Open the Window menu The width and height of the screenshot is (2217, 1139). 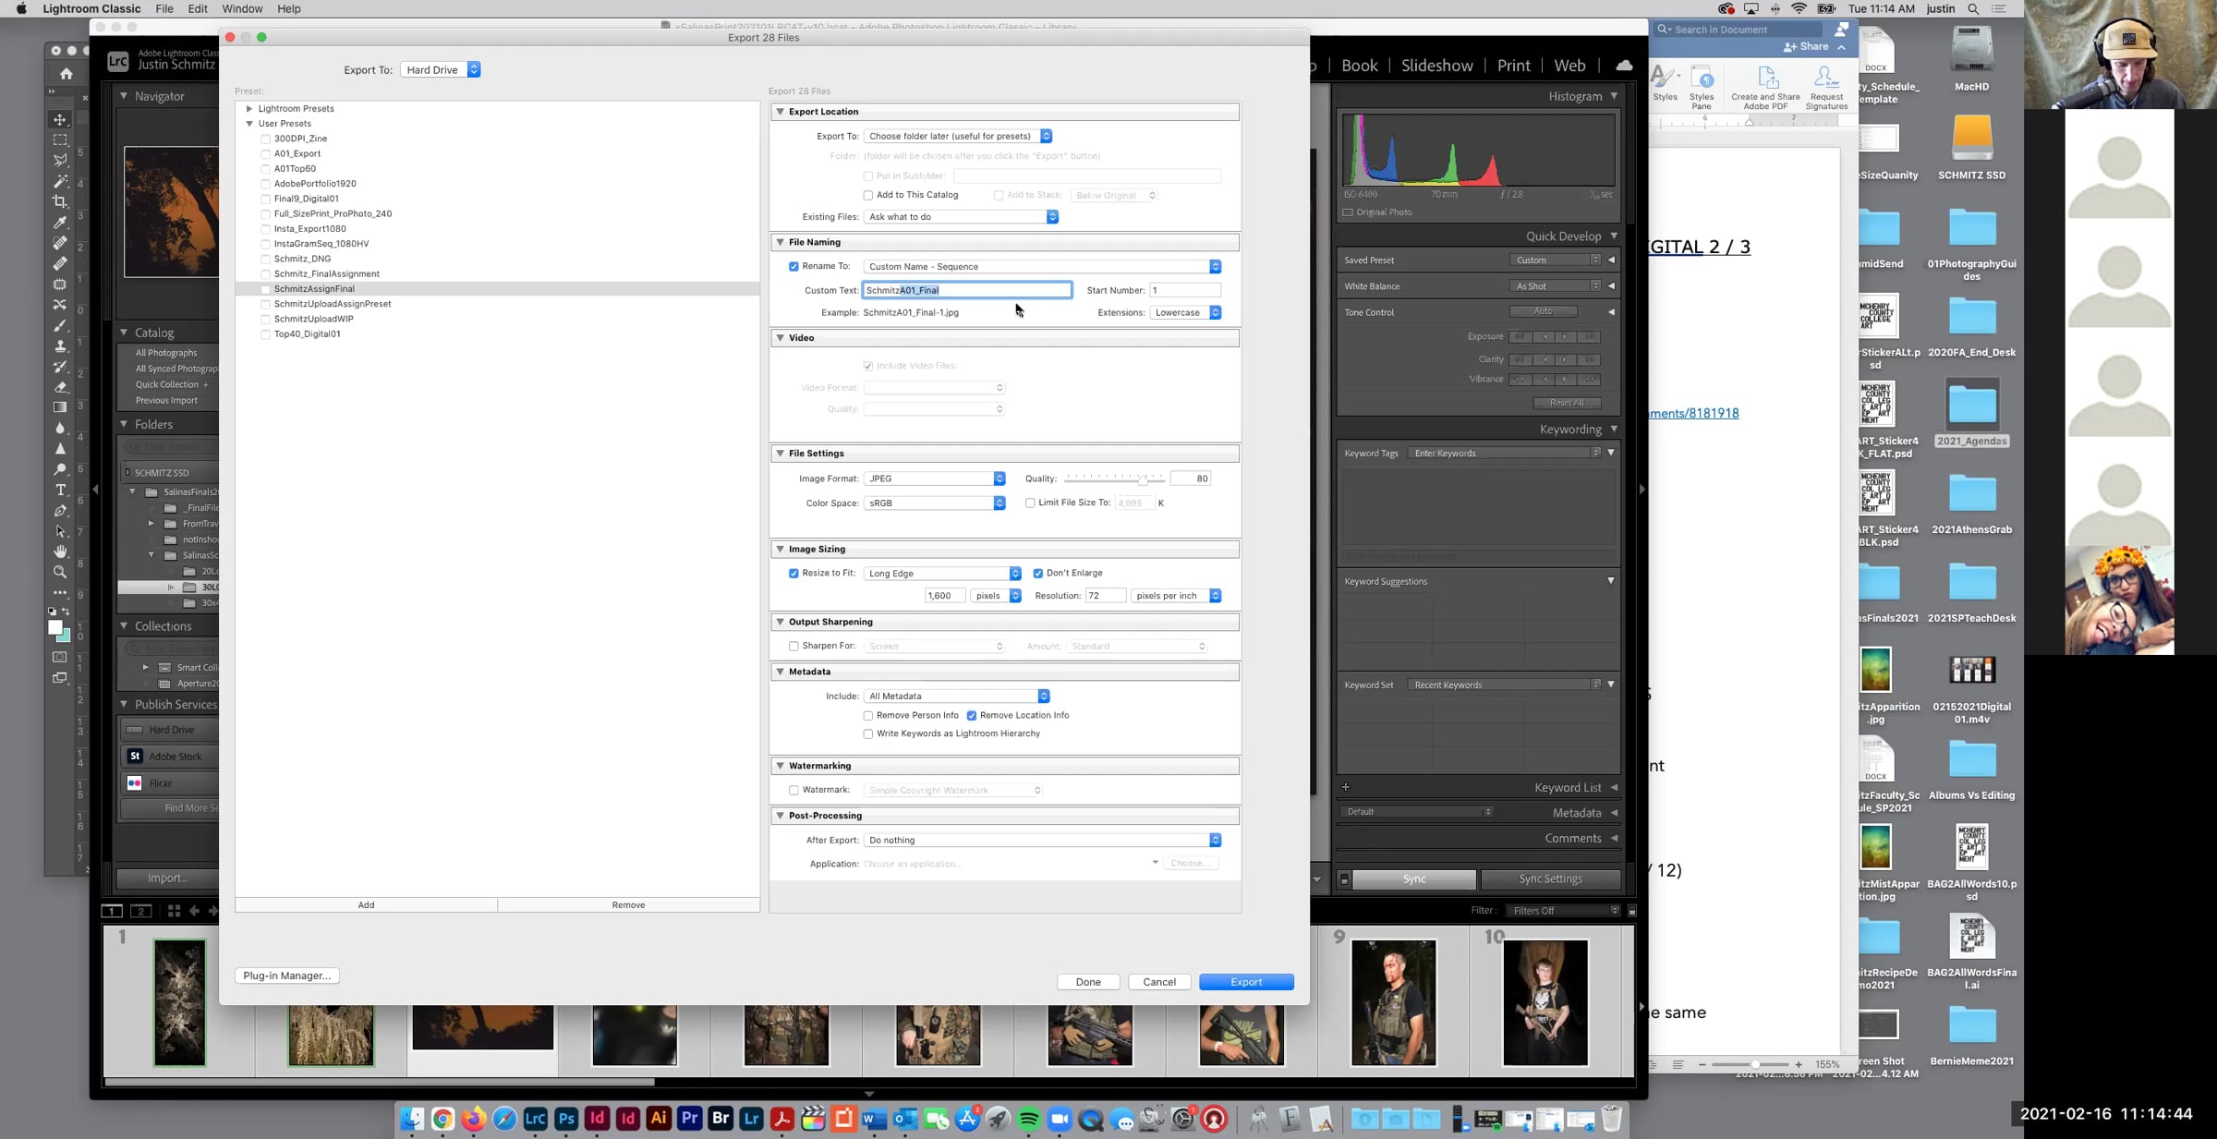click(242, 8)
